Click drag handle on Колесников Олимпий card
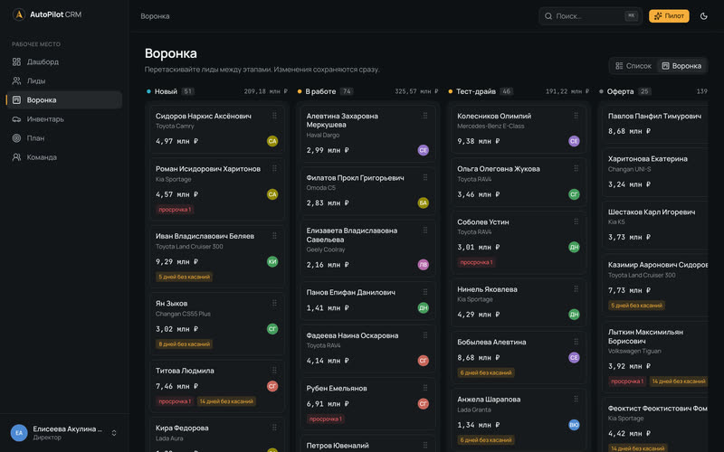Viewport: 724px width, 452px height. point(576,116)
